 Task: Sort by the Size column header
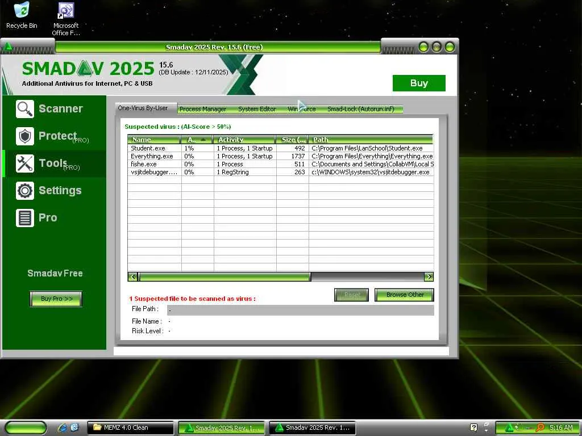click(x=293, y=140)
